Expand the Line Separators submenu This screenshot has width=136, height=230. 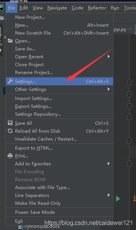point(60,195)
